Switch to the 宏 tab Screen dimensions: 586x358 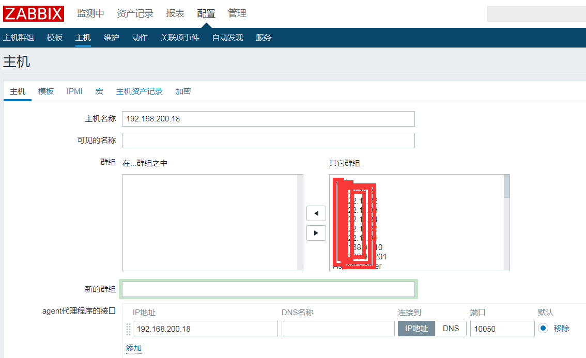tap(99, 91)
